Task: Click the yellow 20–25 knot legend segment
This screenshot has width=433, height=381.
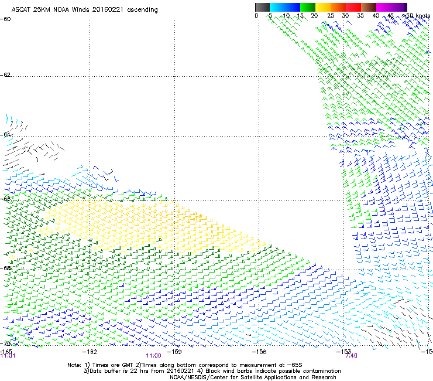Action: pyautogui.click(x=323, y=7)
